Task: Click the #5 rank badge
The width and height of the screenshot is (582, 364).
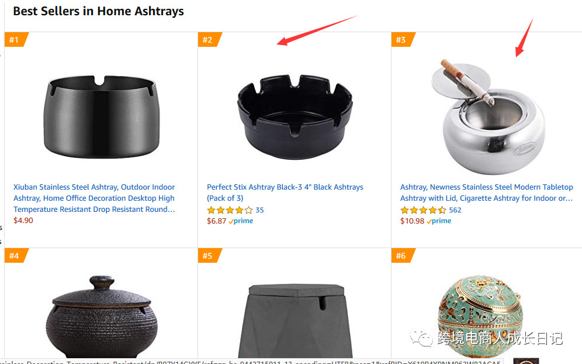Action: click(x=207, y=256)
